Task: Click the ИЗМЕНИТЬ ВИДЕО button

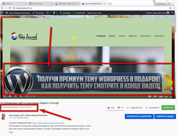Action: pos(165,116)
